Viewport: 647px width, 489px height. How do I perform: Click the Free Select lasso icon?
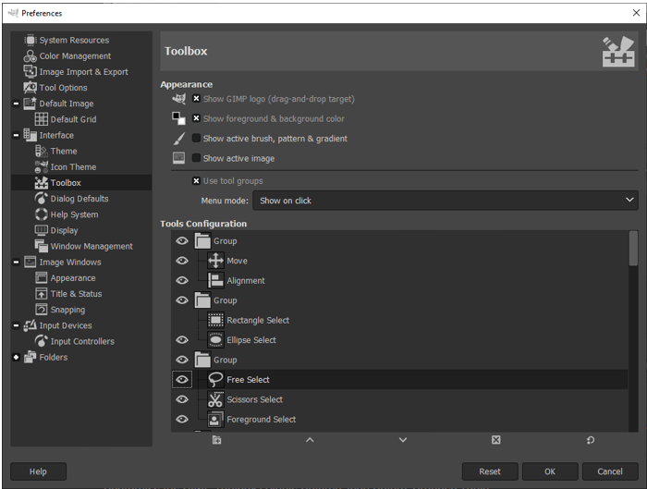pyautogui.click(x=215, y=380)
